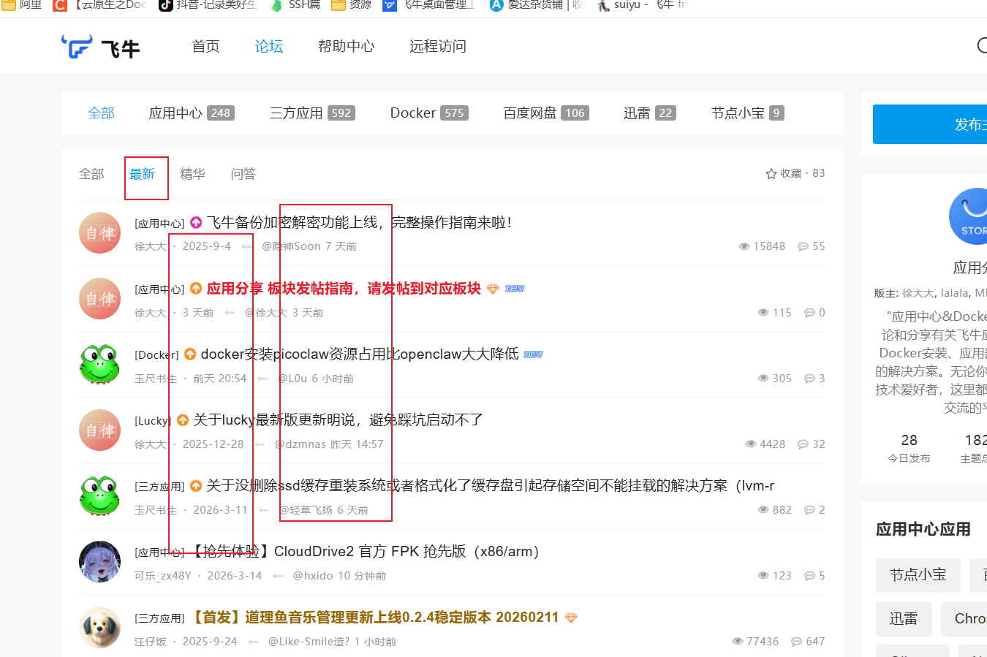
Task: Select the 迅雷 22 category tab
Action: point(650,113)
